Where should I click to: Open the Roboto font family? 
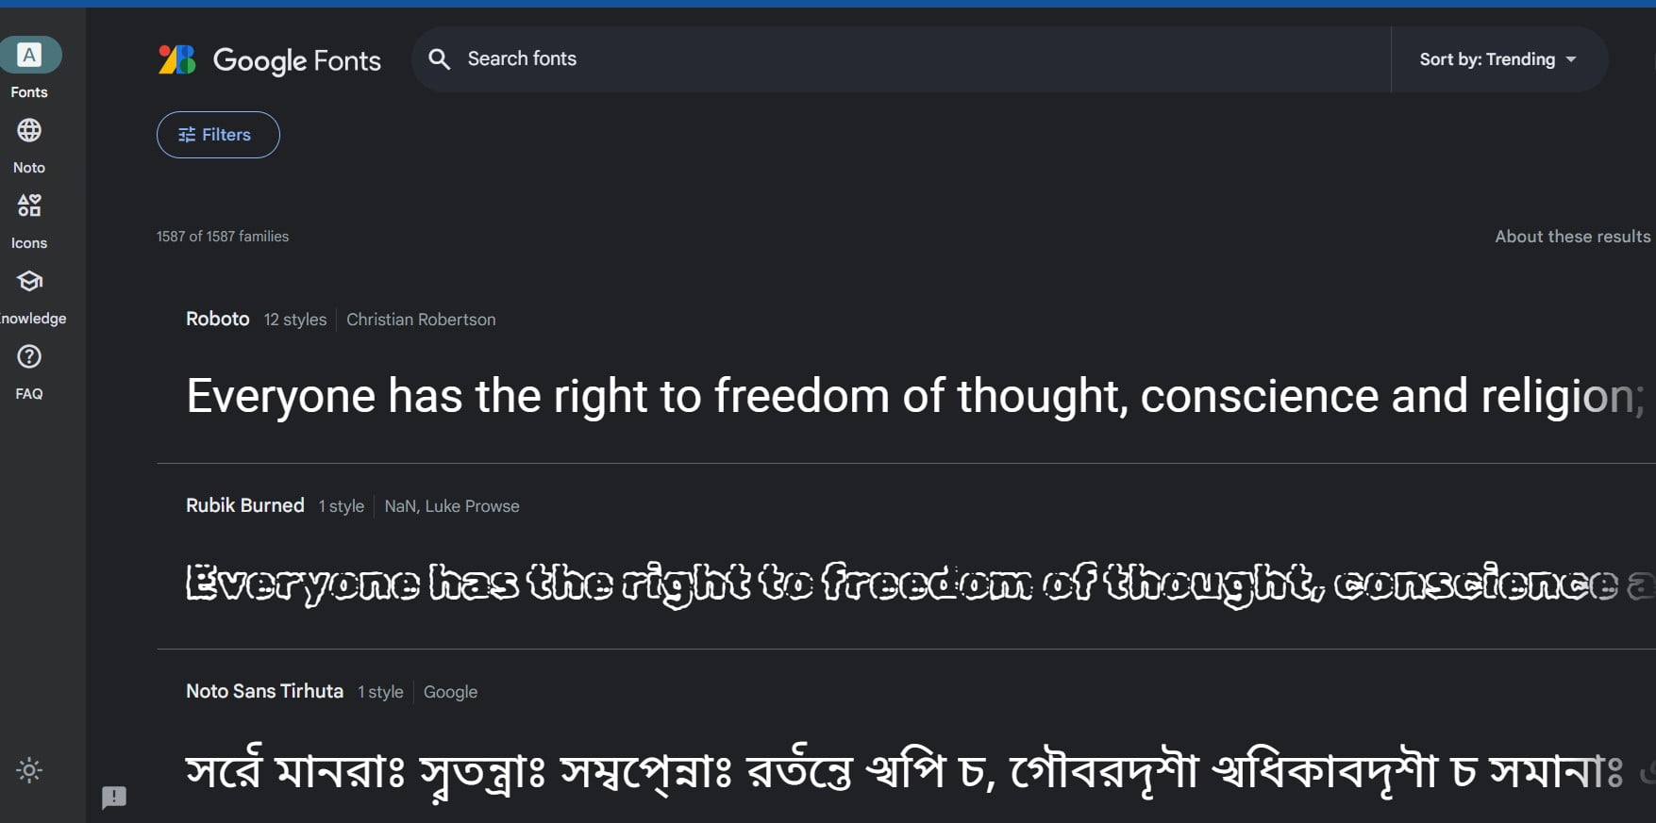point(218,320)
